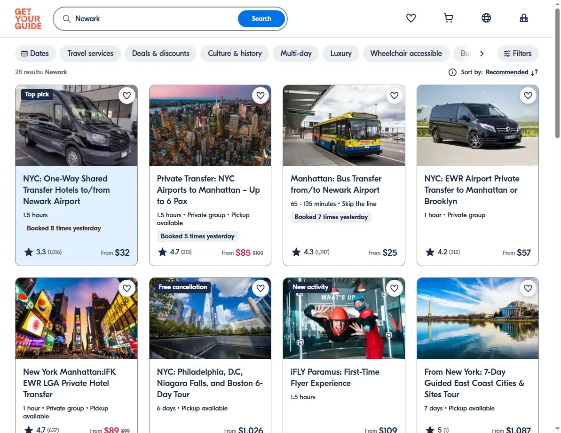Image resolution: width=561 pixels, height=433 pixels.
Task: Open the yellow and blue bus thumbnail
Action: tap(344, 126)
